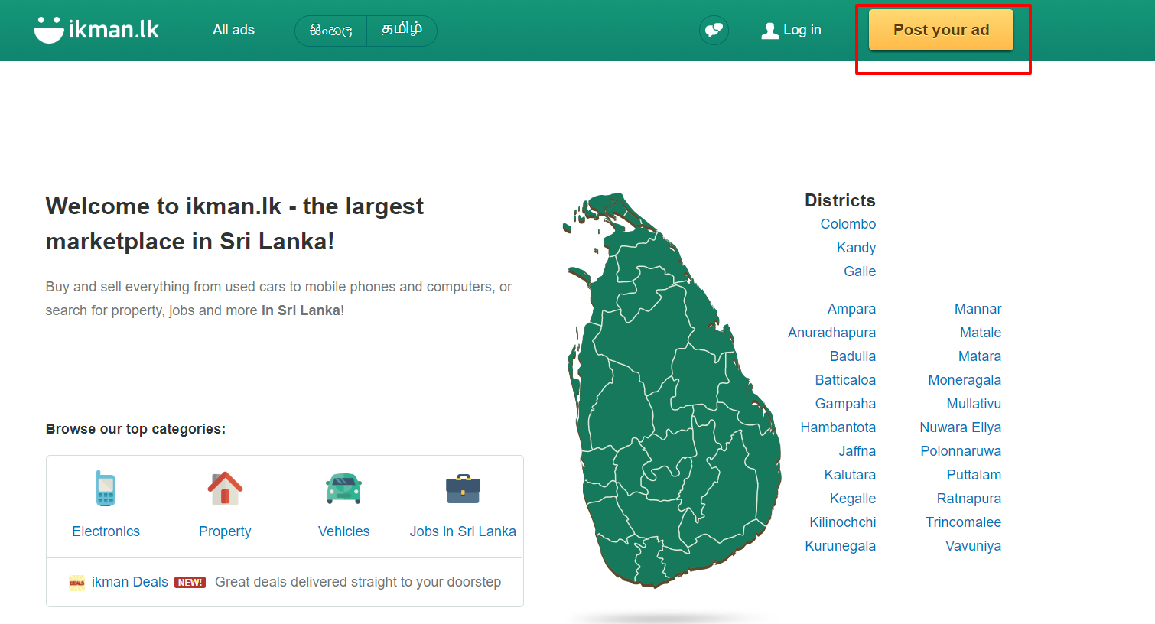Select Trincomalee district

coord(964,522)
